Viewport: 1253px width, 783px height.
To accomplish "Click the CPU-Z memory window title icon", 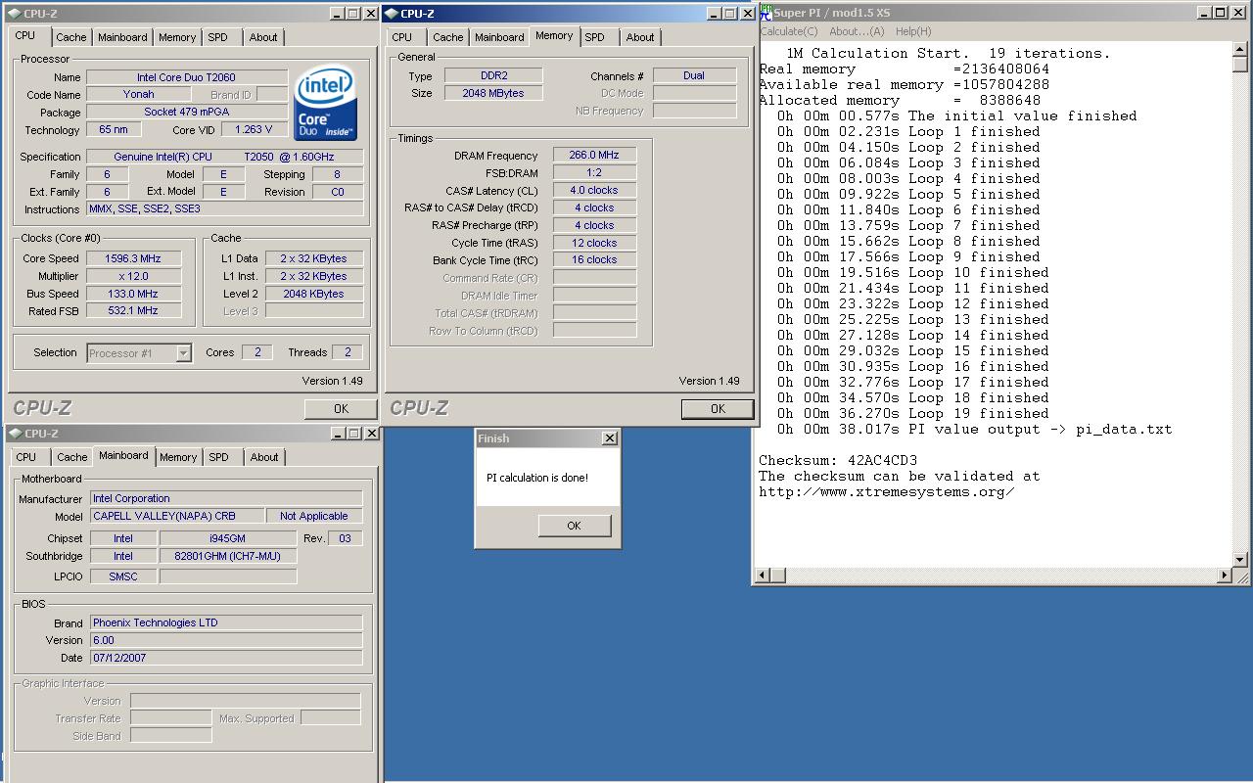I will coord(392,14).
